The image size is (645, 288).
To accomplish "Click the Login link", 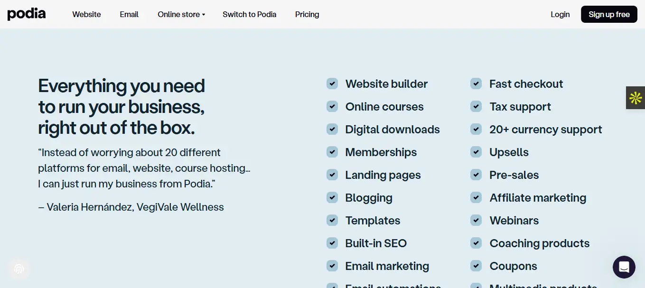I will pos(560,14).
